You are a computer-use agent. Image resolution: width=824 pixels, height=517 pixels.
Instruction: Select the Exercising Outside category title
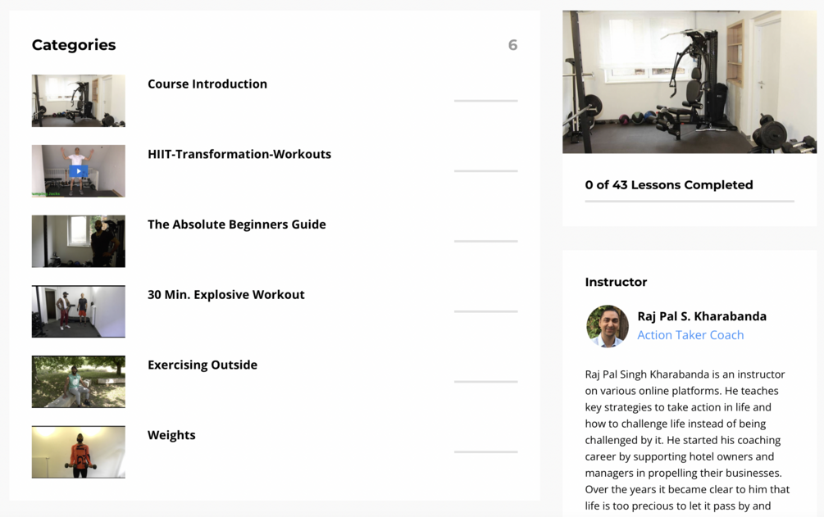[203, 365]
